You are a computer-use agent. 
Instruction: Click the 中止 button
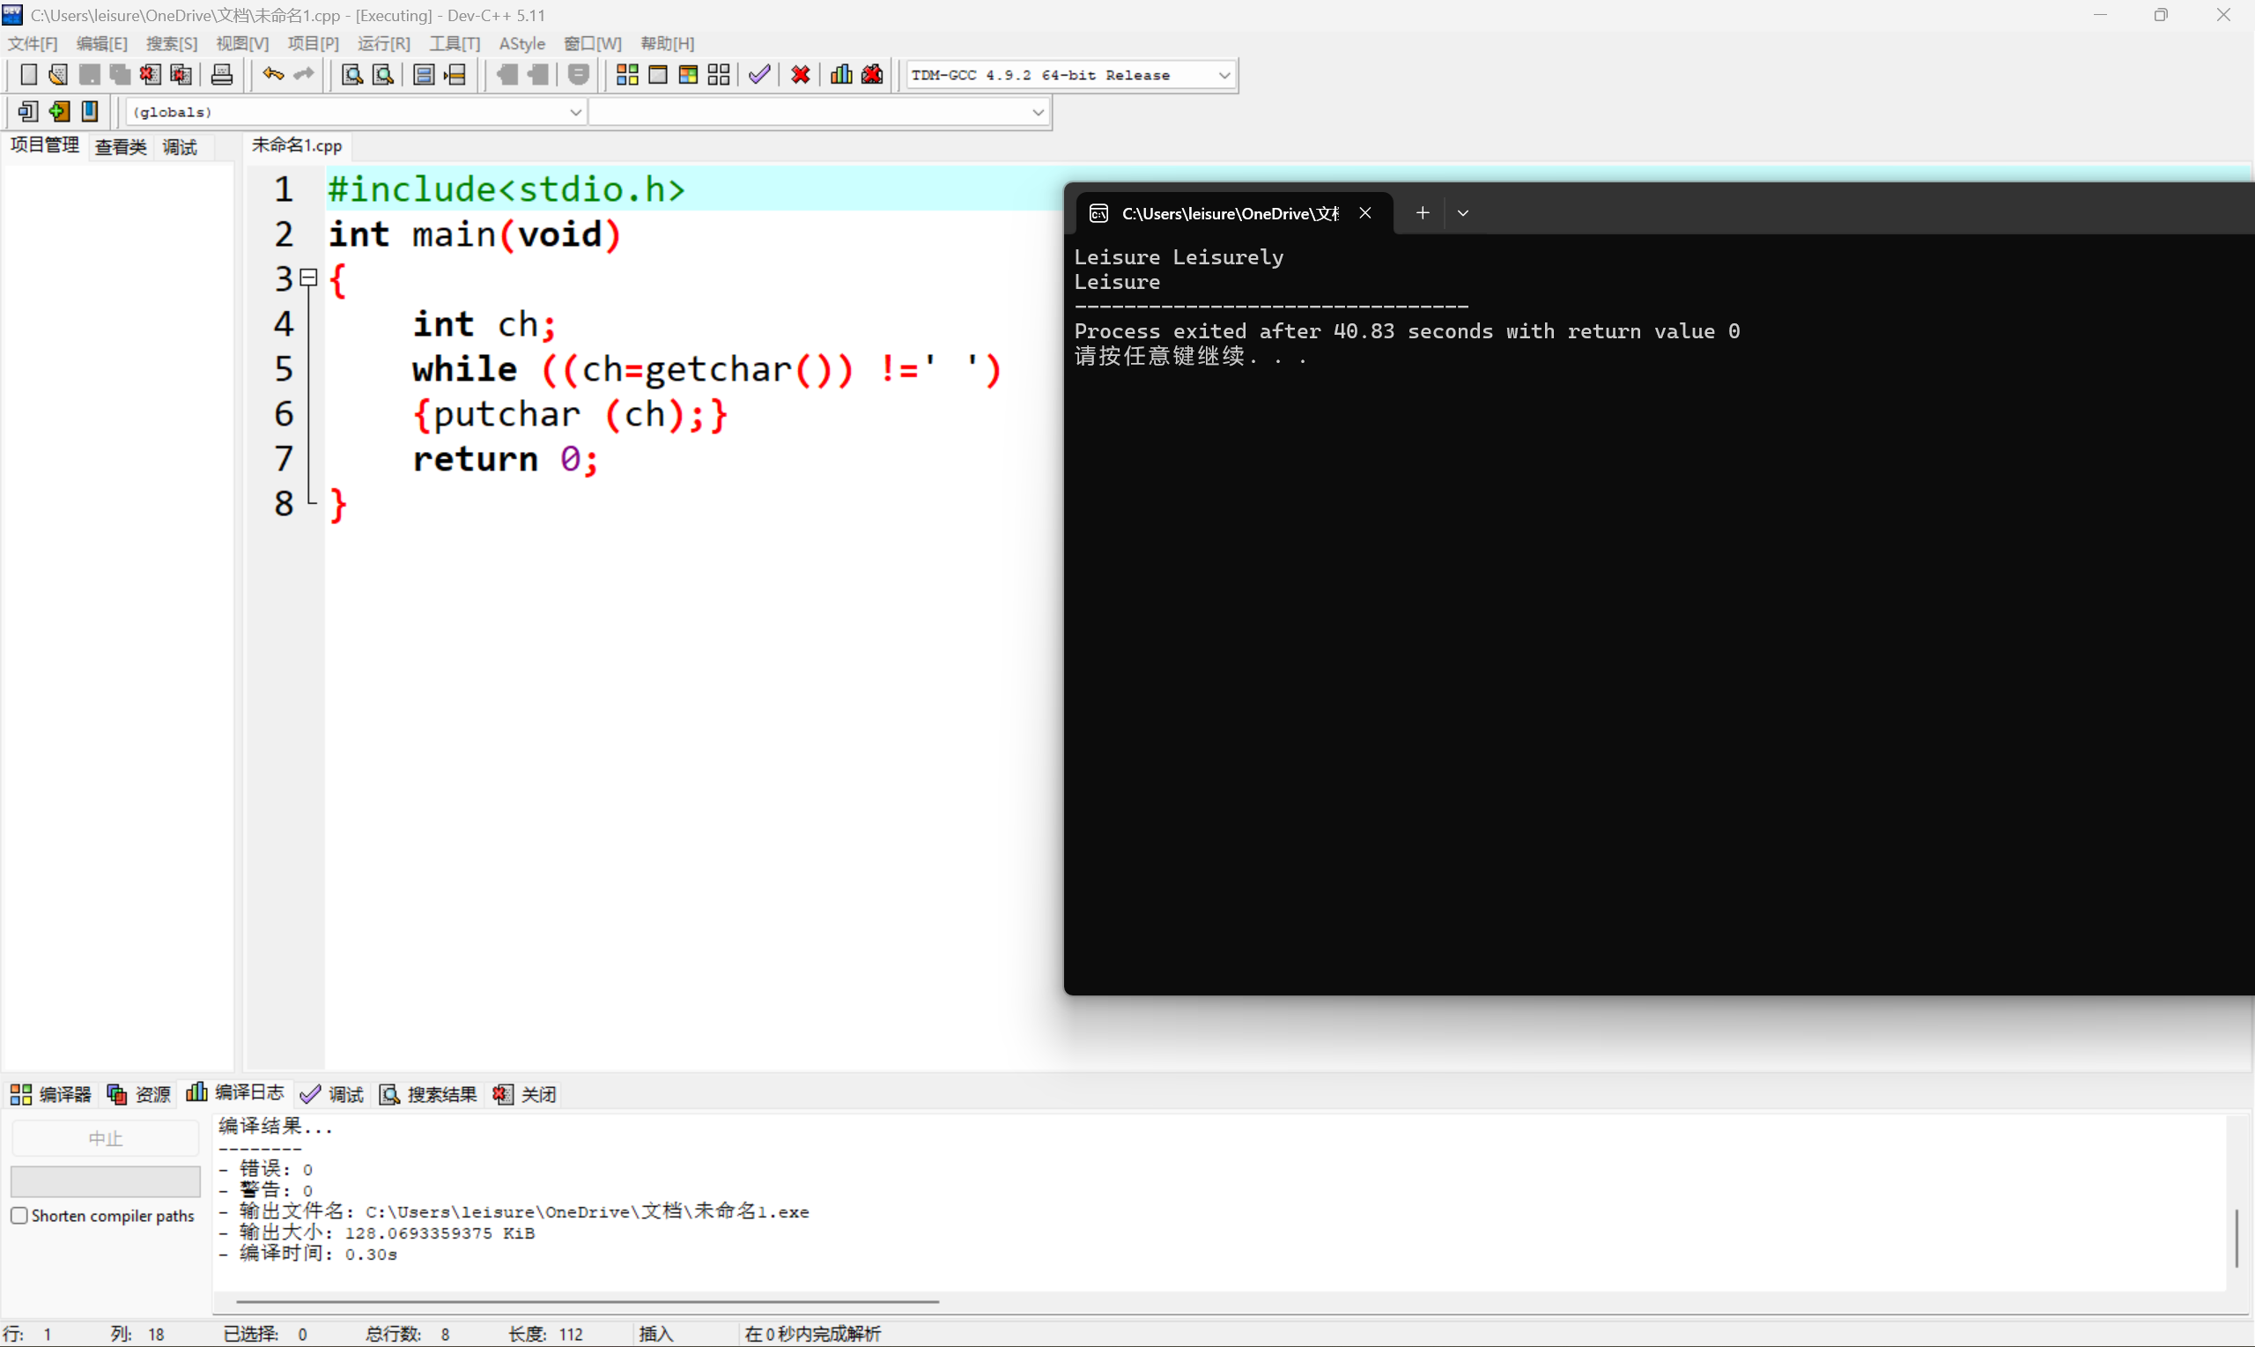(104, 1136)
